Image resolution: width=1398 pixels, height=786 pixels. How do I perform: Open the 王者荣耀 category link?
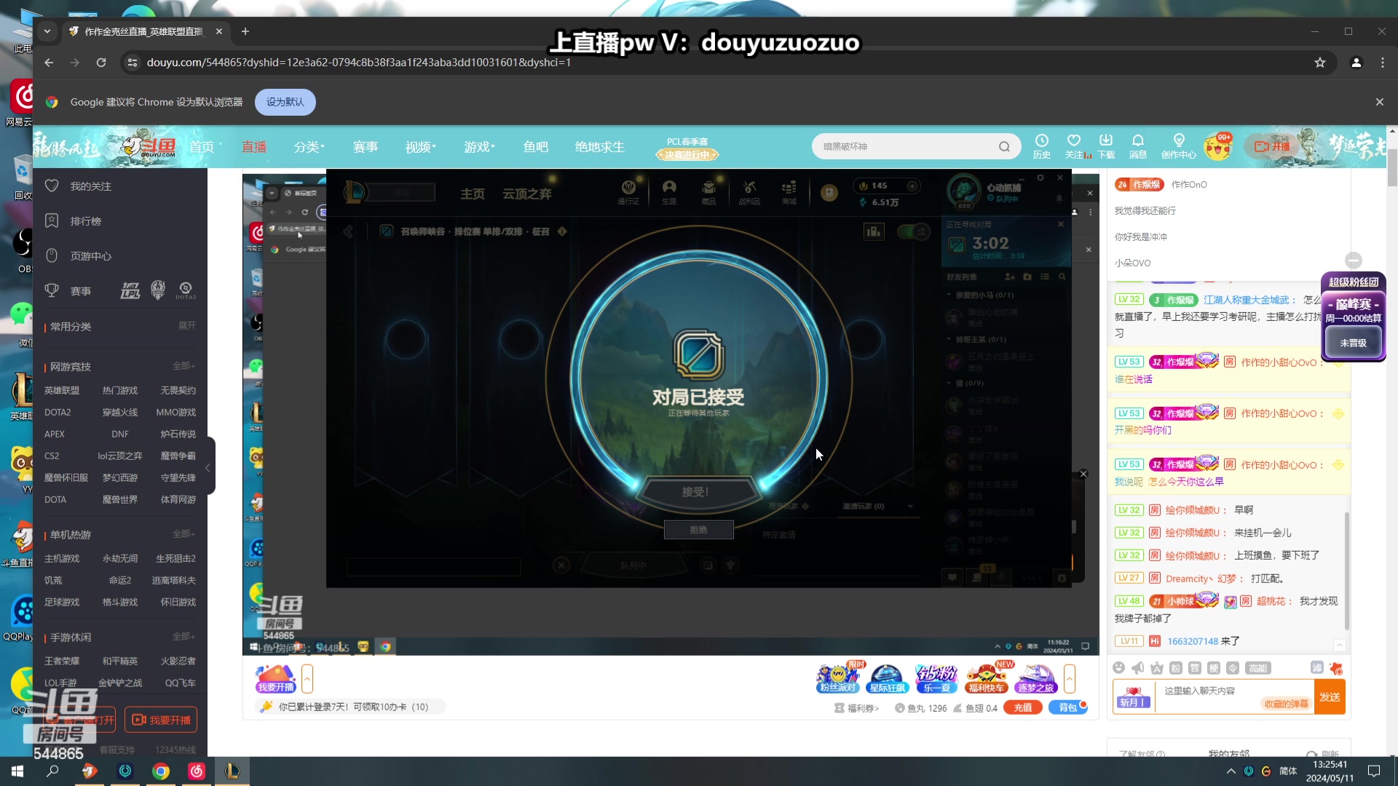[61, 661]
